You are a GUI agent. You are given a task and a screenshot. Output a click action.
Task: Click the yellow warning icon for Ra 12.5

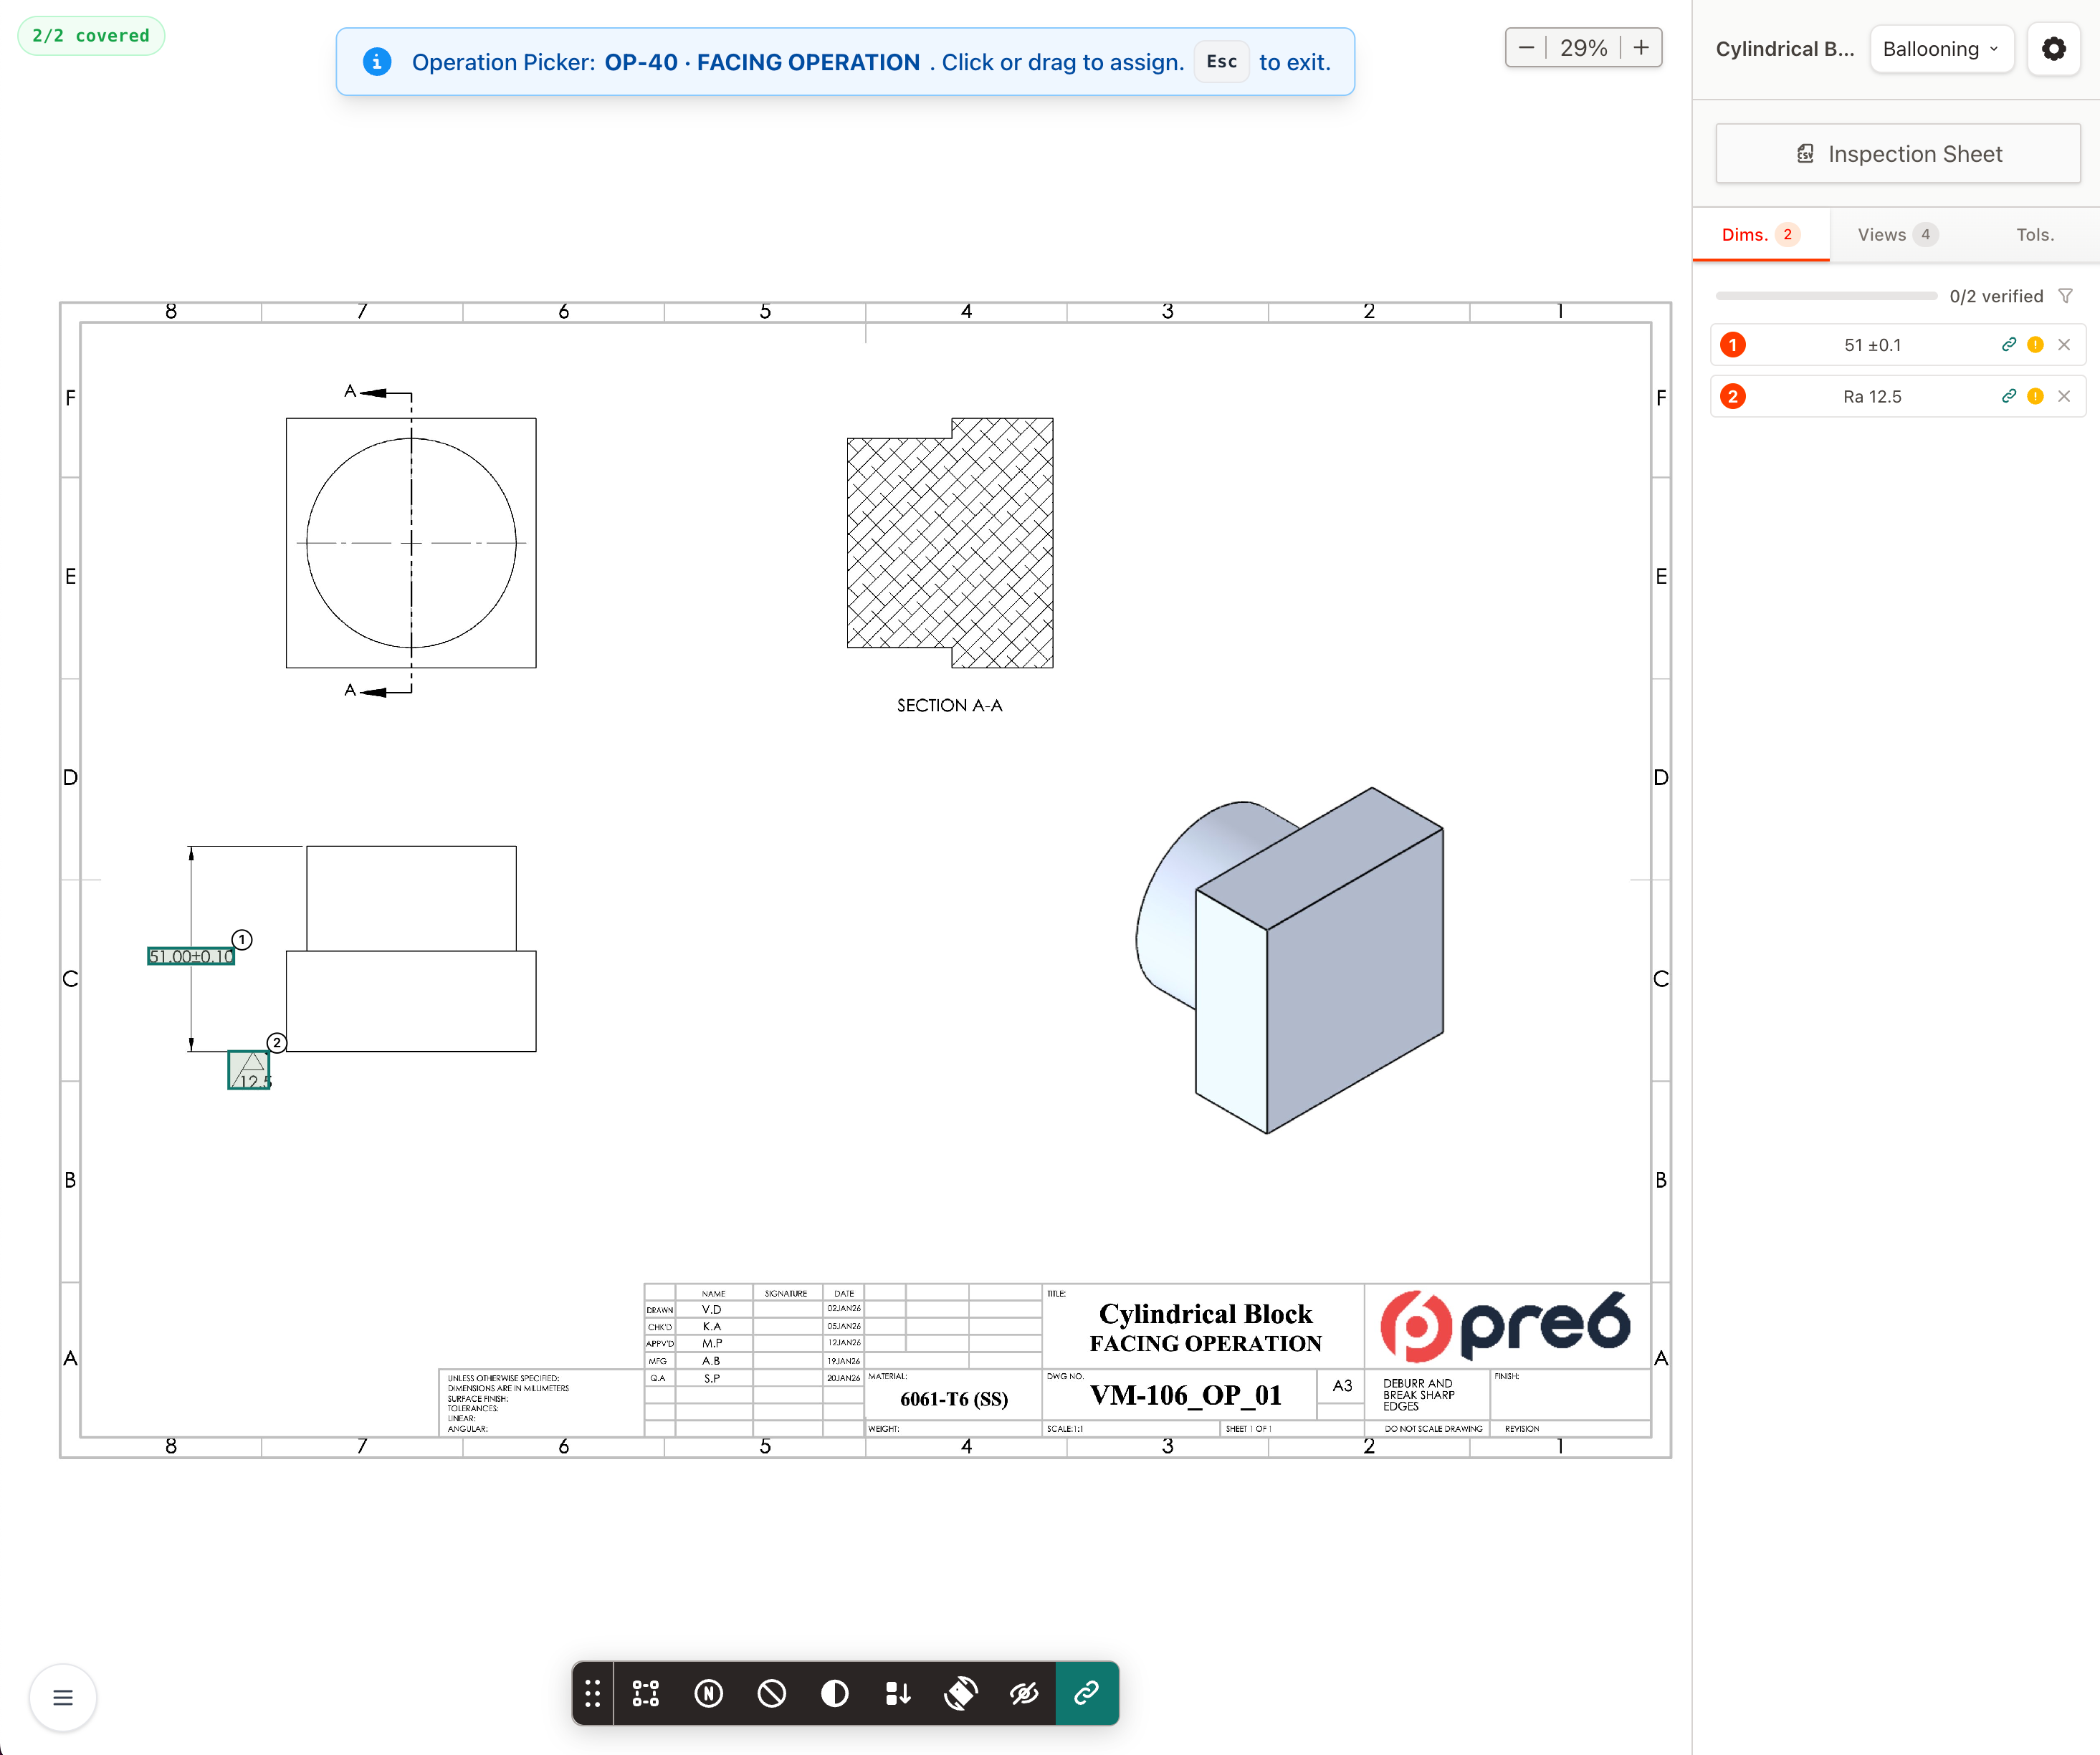(2035, 396)
